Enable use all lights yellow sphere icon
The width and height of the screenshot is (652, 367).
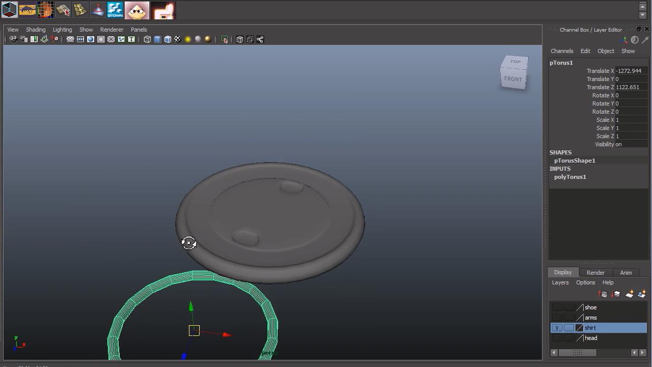pyautogui.click(x=188, y=39)
